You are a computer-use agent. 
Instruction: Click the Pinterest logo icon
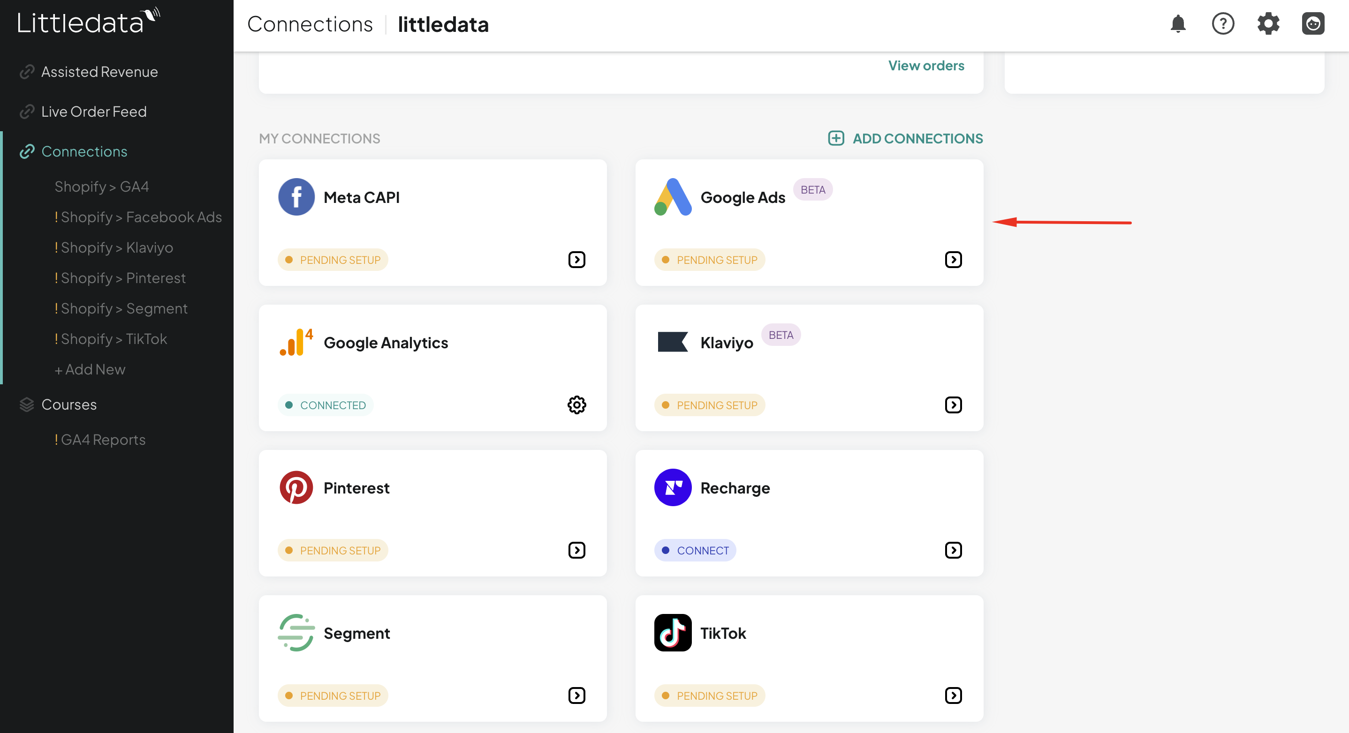pos(296,487)
